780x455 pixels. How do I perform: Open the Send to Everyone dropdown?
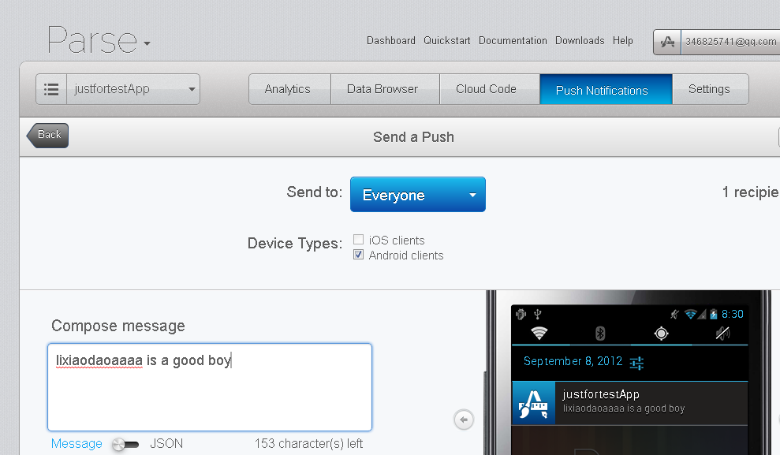pyautogui.click(x=417, y=194)
